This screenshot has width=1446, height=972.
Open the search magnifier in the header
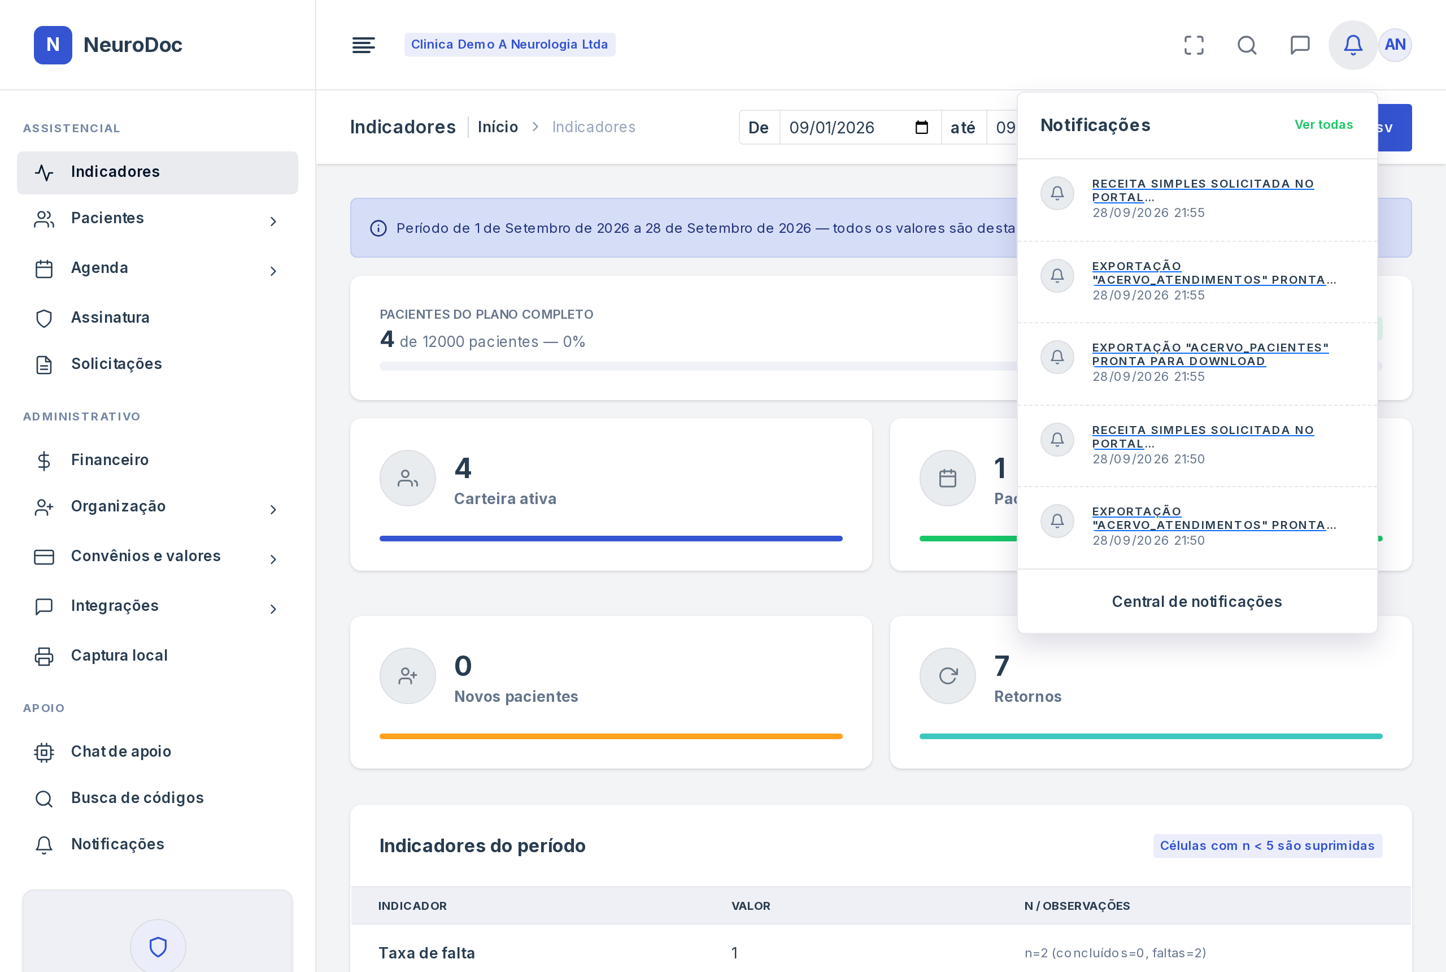[x=1247, y=45]
